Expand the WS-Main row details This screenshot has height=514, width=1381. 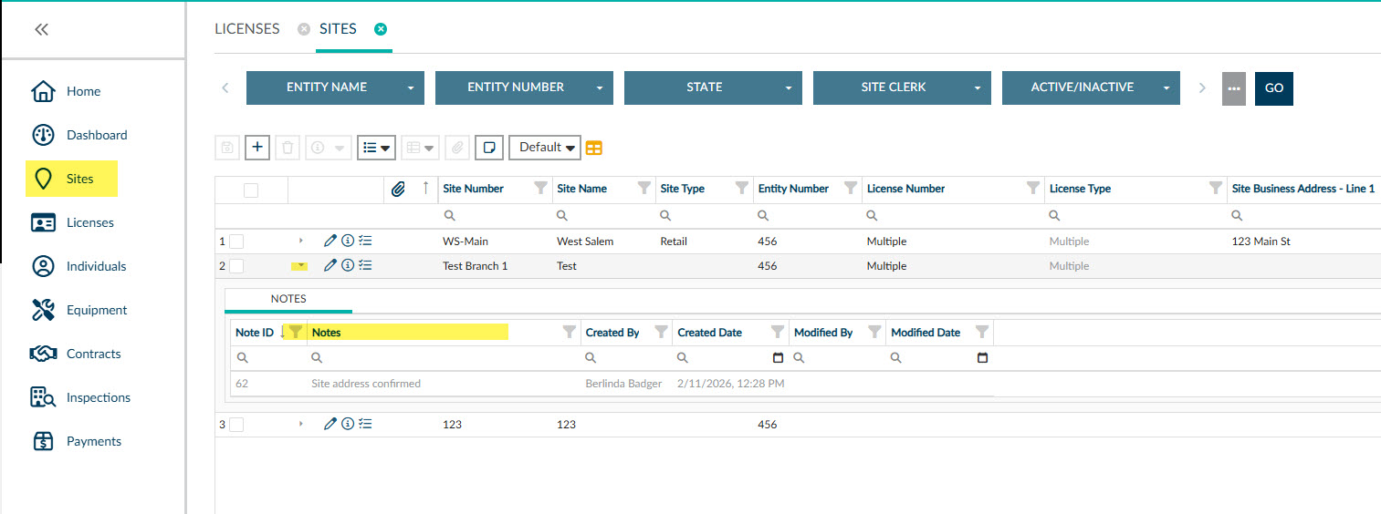300,241
